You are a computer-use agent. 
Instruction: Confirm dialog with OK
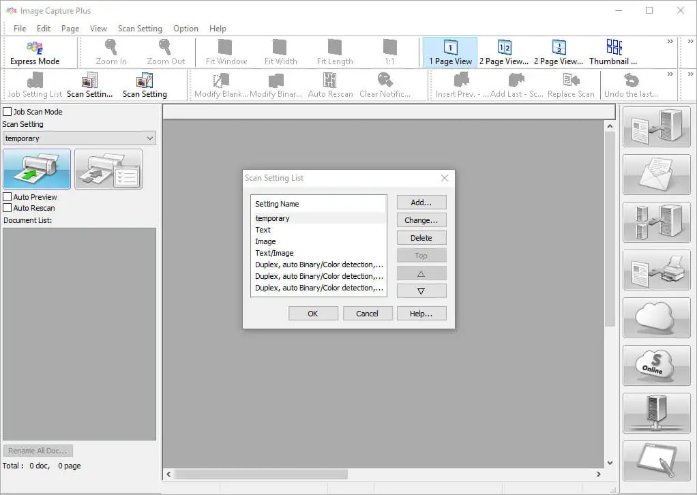coord(313,313)
